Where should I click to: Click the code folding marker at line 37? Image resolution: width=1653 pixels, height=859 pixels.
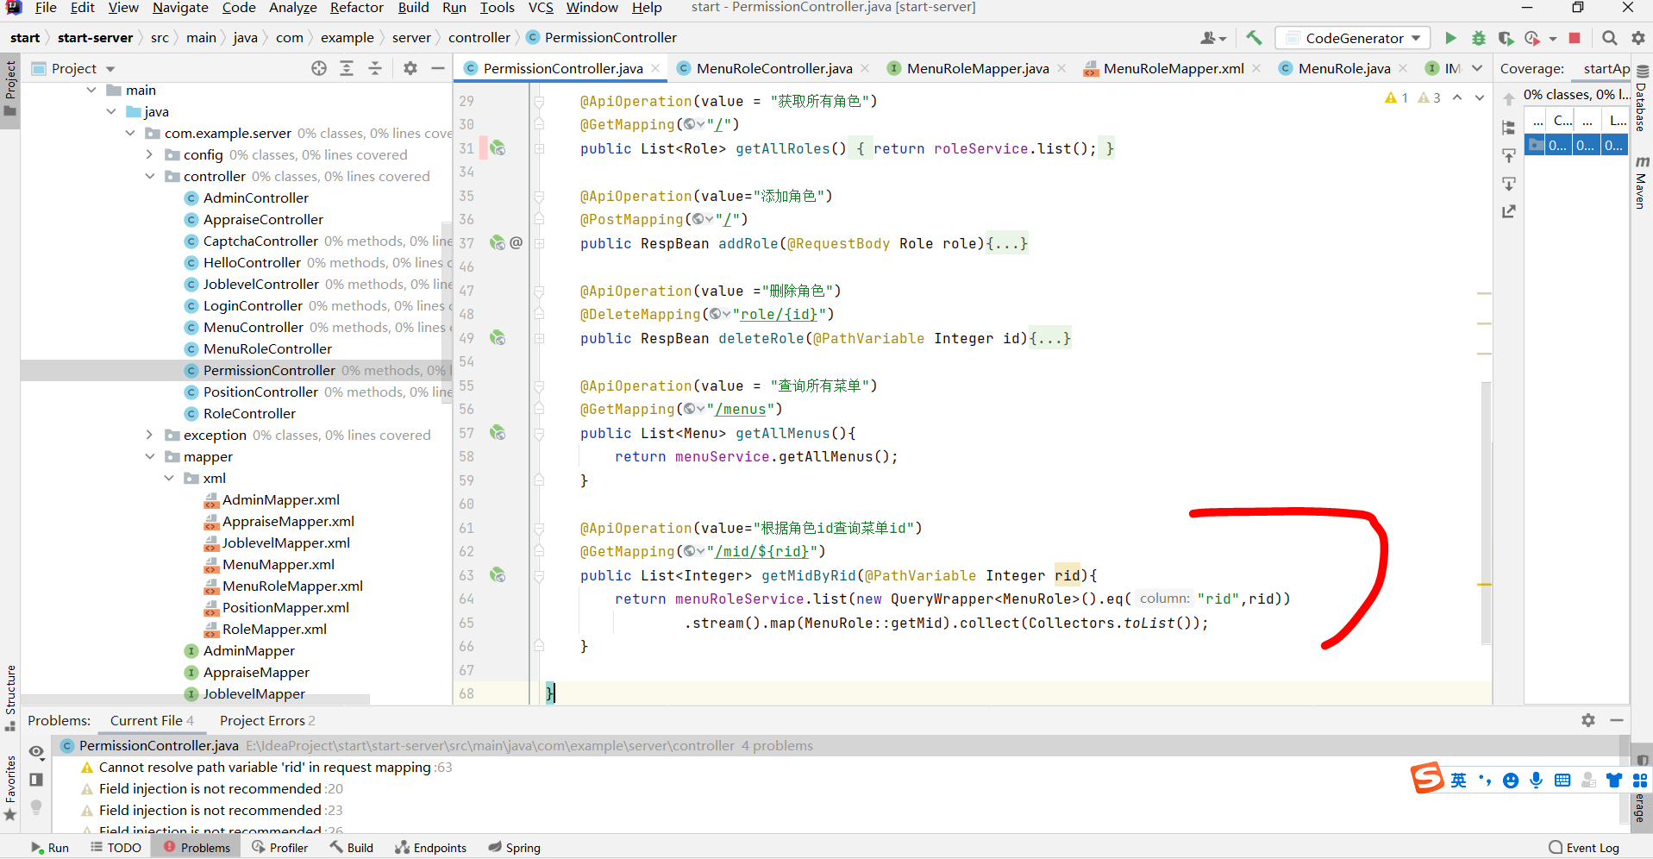click(x=539, y=243)
